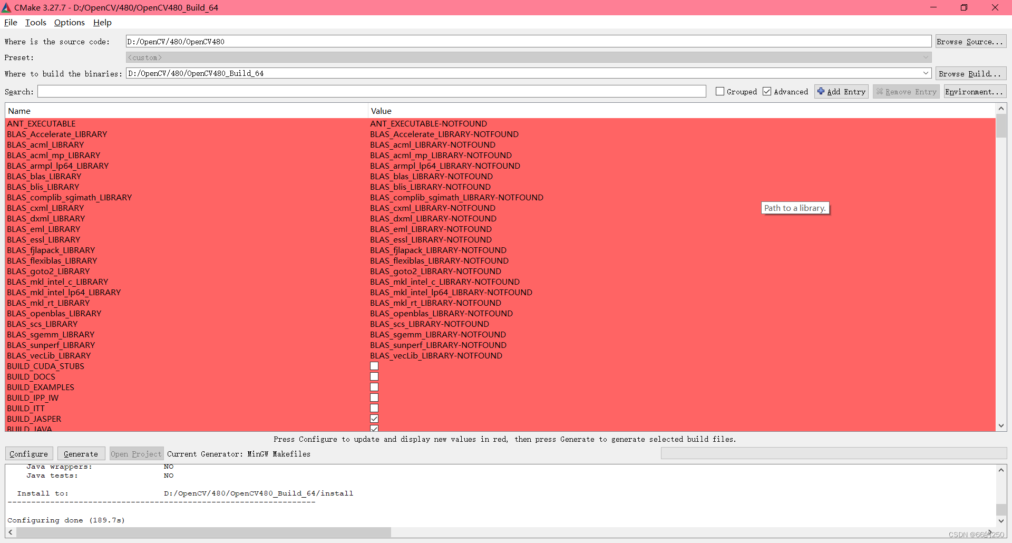Click the Remove Entry gear icon
The width and height of the screenshot is (1012, 543).
[879, 91]
